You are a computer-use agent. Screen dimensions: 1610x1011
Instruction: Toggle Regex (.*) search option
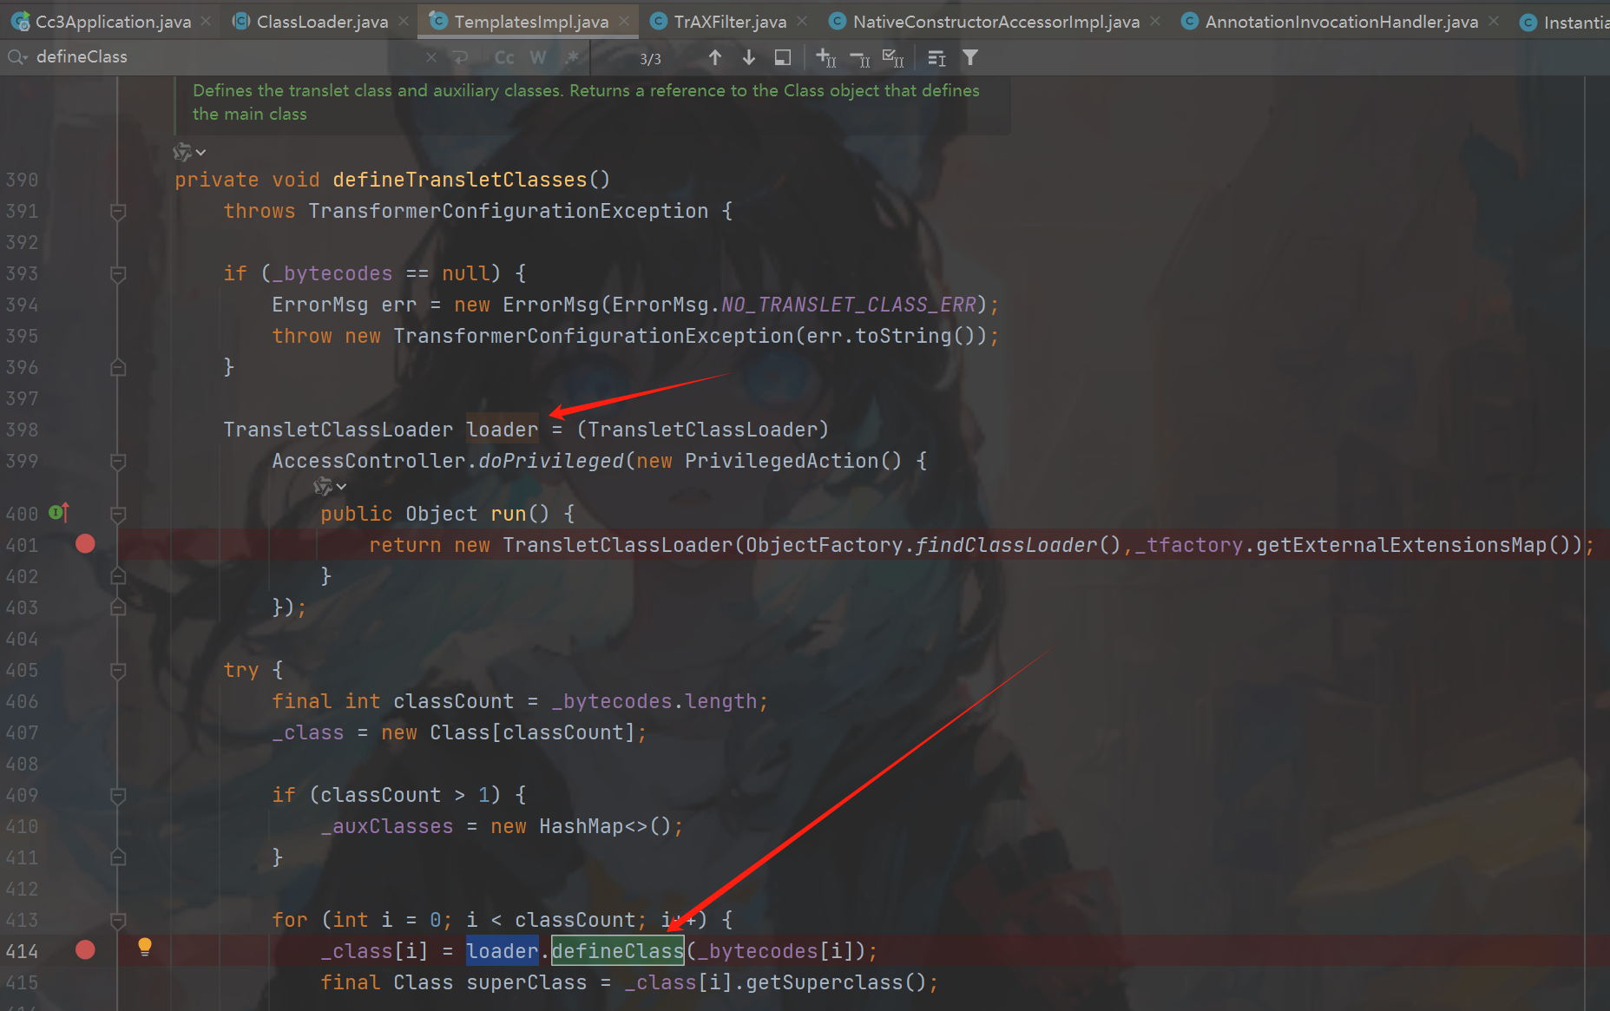click(x=572, y=57)
